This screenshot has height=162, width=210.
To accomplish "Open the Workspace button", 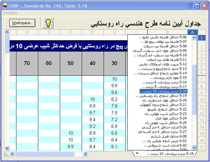I will (x=22, y=23).
